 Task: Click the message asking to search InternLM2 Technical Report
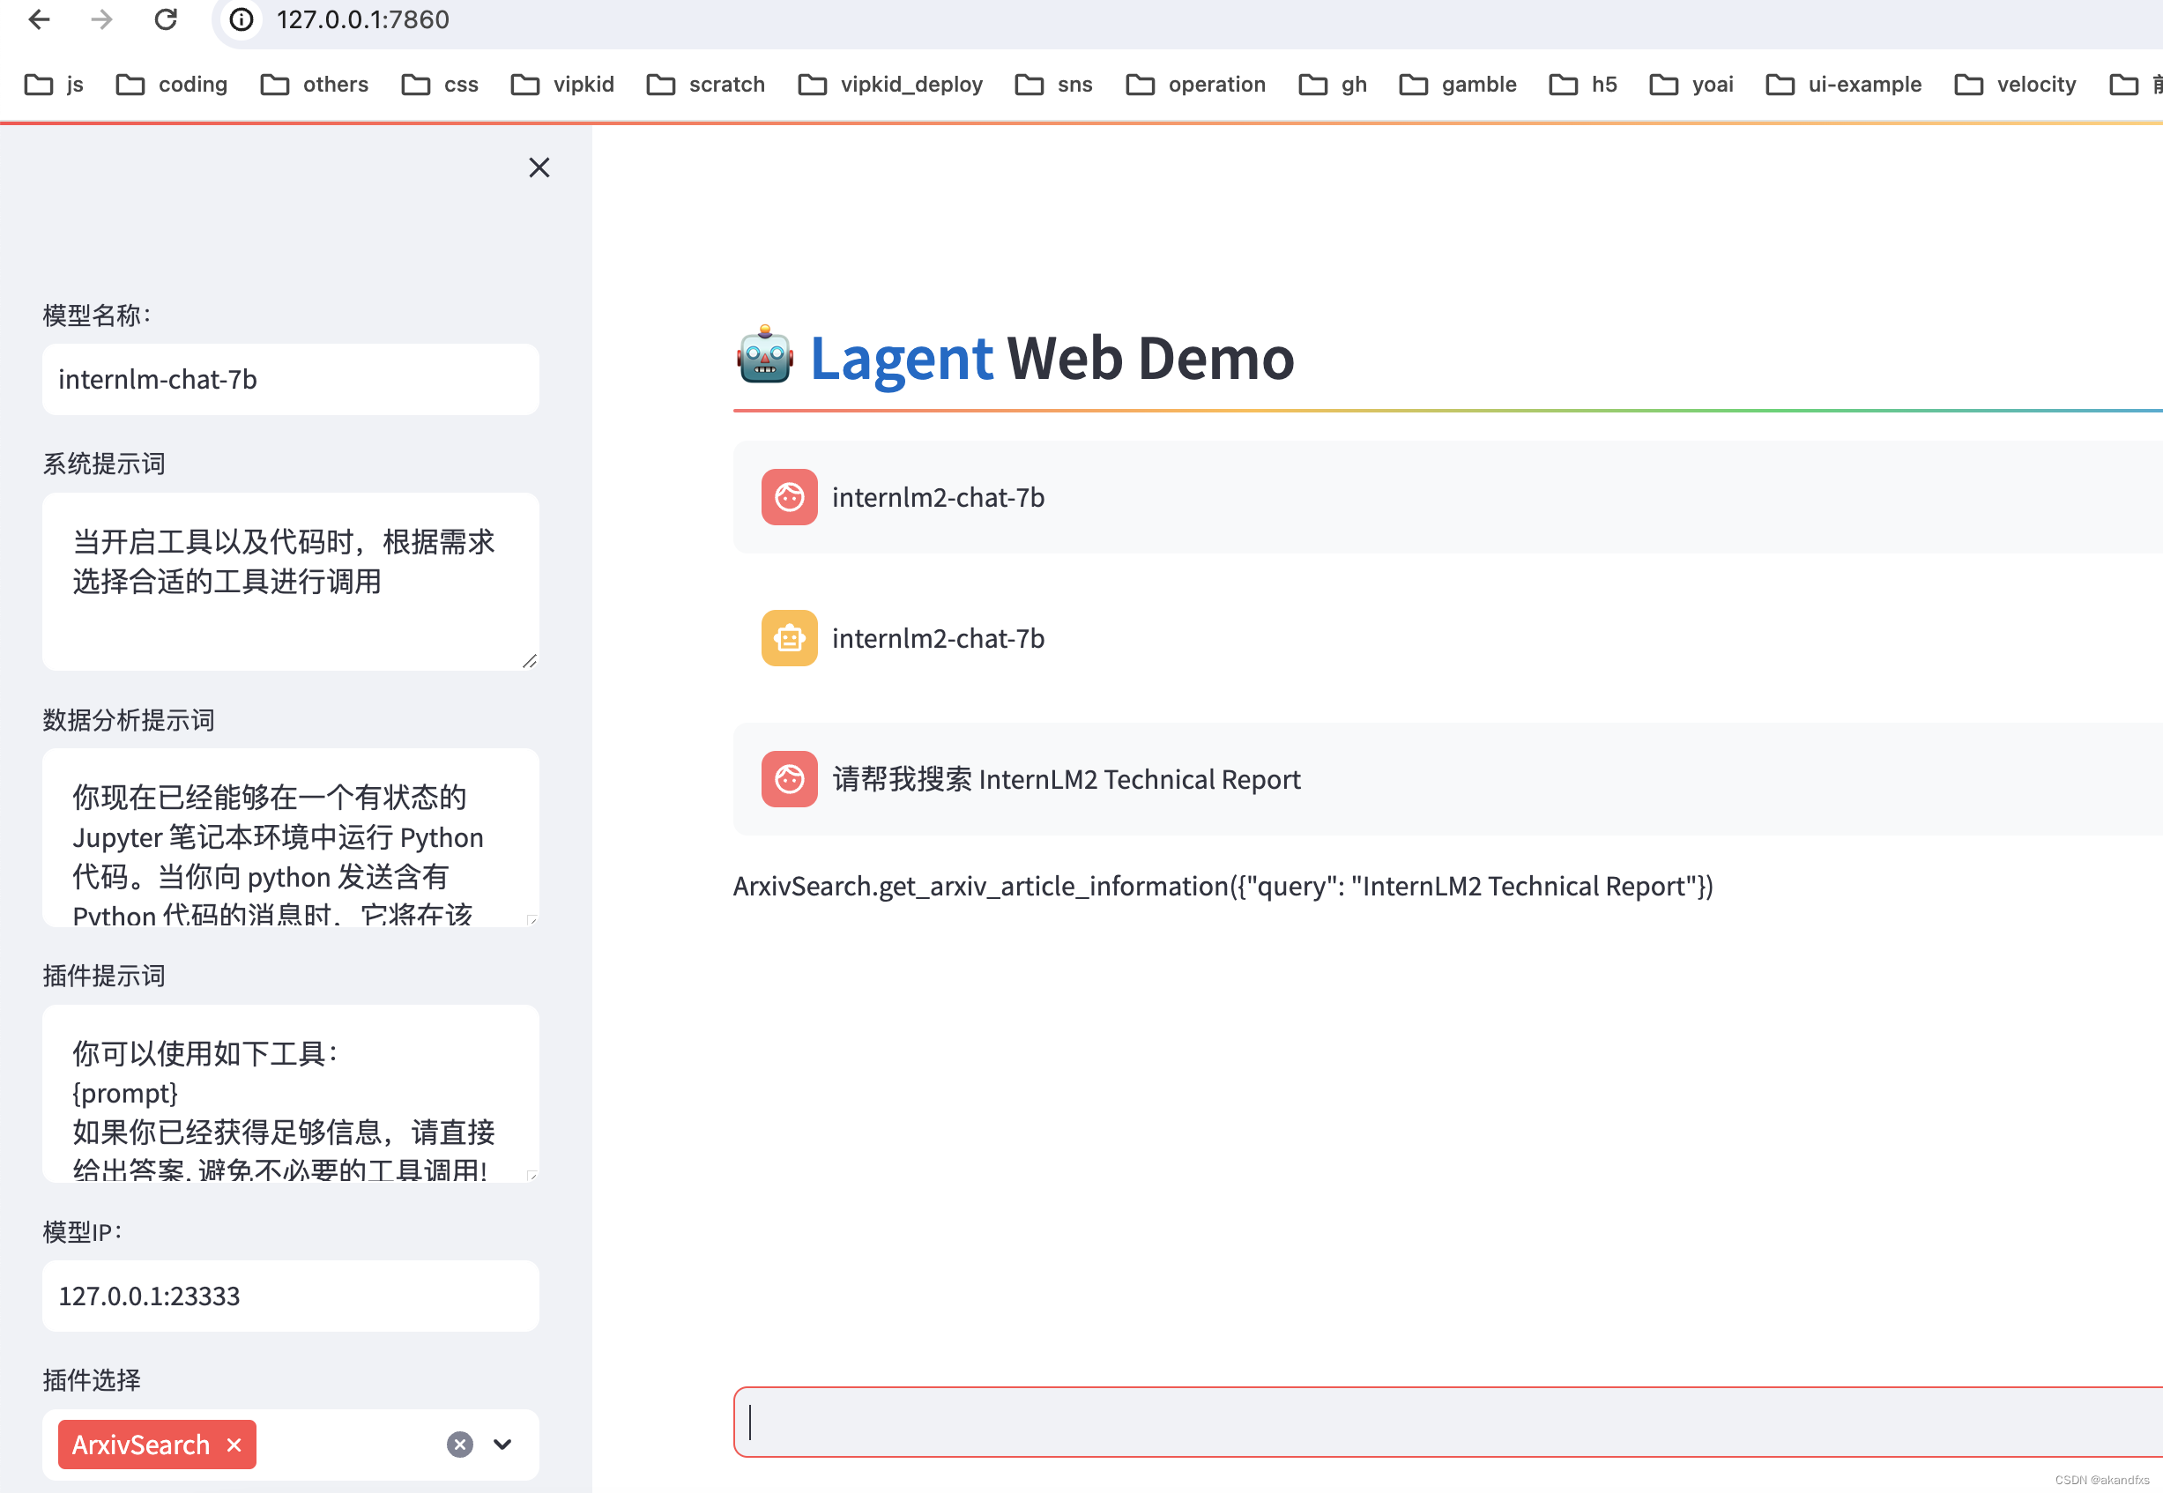(x=1067, y=778)
